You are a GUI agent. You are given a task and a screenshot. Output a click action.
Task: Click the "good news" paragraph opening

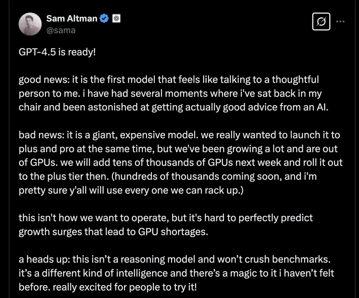pos(37,80)
